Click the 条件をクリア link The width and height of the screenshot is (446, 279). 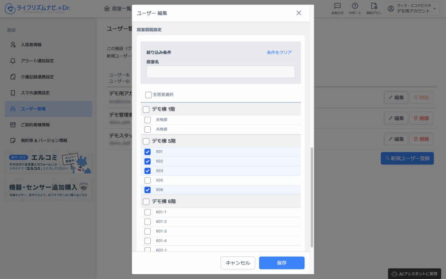pos(279,52)
